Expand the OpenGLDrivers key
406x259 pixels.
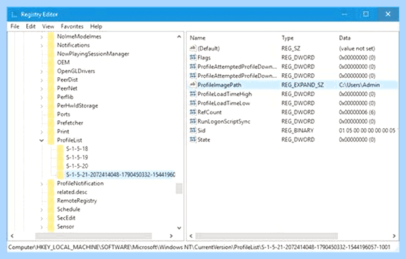click(41, 71)
